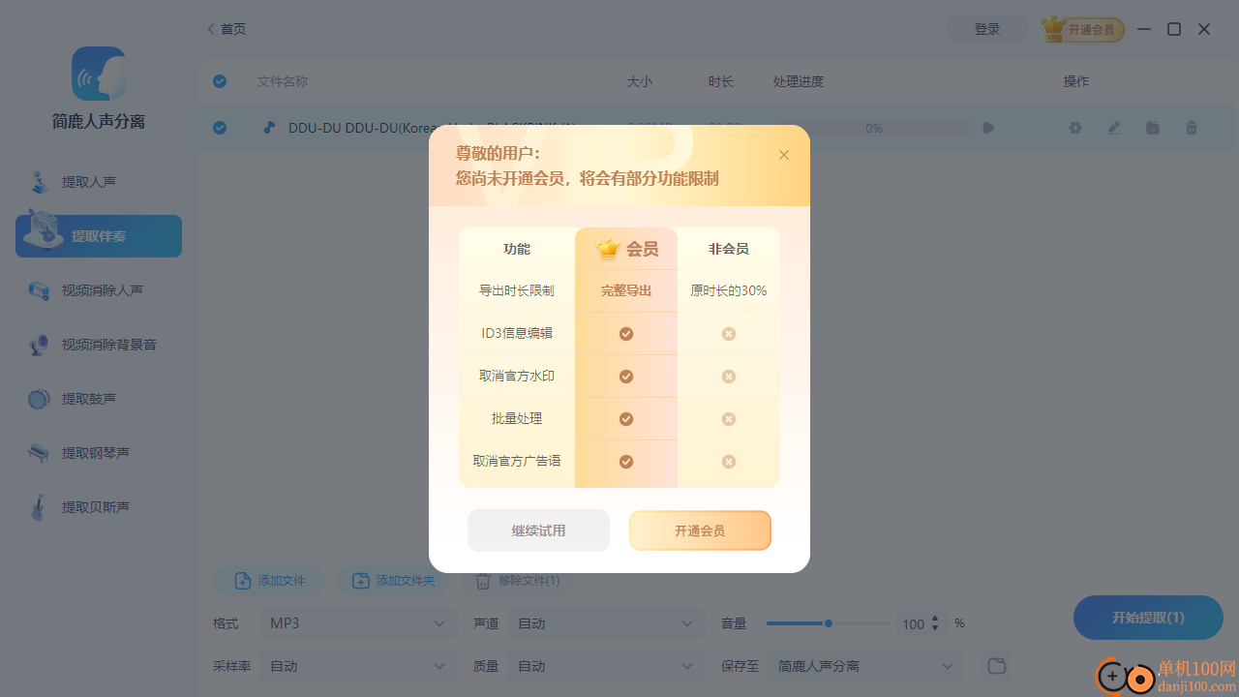Click the non-member cross for 取消官方广告语
The width and height of the screenshot is (1239, 697).
729,462
